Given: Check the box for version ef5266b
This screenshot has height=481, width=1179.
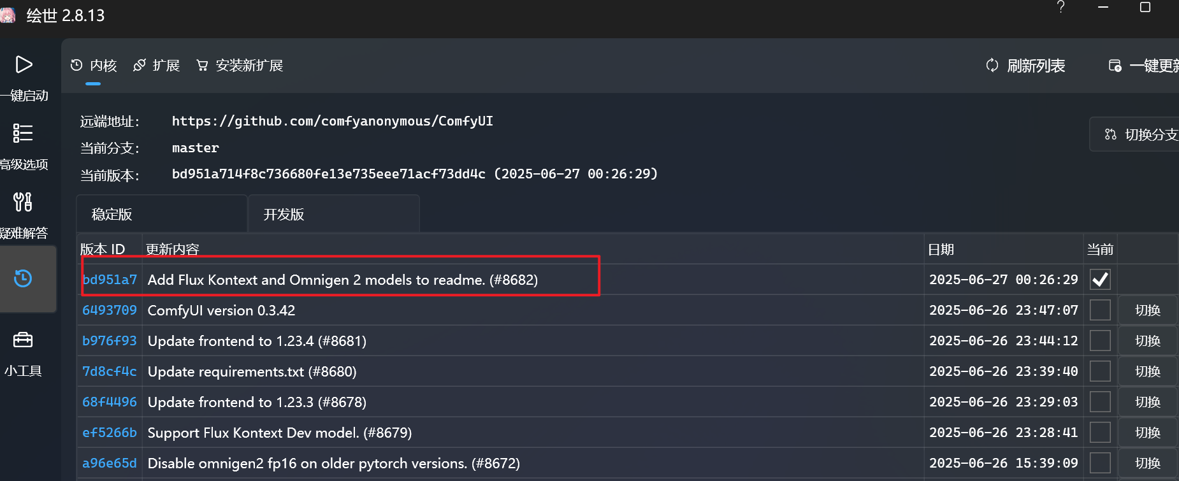Looking at the screenshot, I should (x=1100, y=433).
